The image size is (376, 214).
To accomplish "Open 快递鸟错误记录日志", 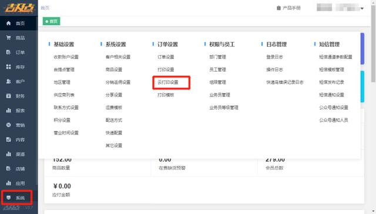I will click(x=285, y=82).
